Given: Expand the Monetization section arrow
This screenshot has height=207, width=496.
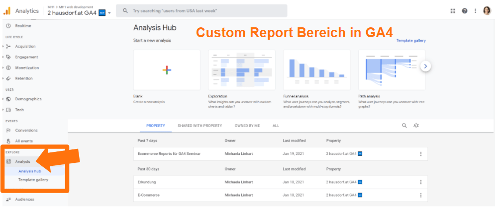Looking at the screenshot, I should coord(3,68).
